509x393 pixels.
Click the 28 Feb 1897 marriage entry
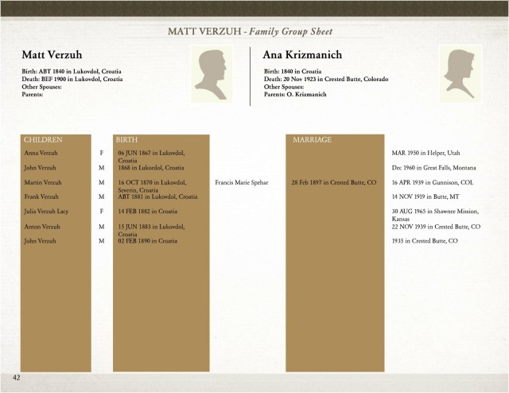pos(334,182)
